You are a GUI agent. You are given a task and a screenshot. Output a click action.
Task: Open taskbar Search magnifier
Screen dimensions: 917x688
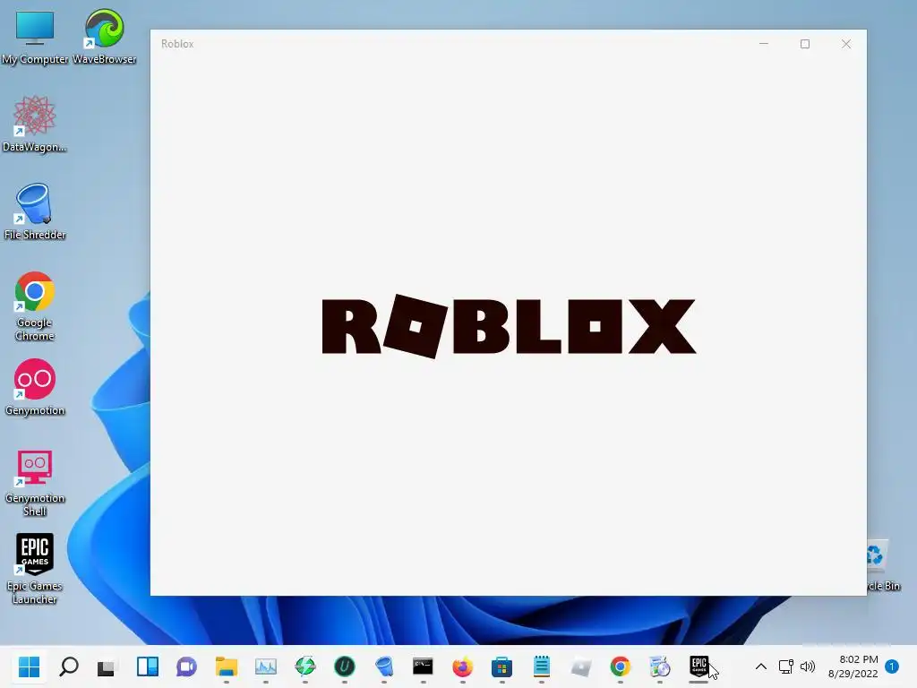tap(68, 666)
